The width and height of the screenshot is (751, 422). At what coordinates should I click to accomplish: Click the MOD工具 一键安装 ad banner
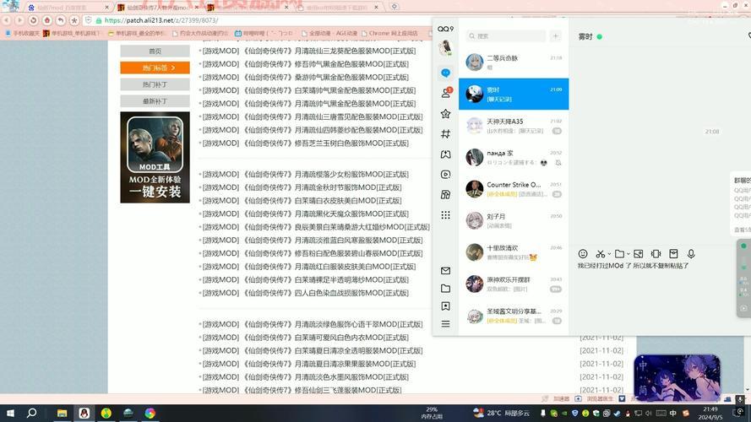click(155, 158)
